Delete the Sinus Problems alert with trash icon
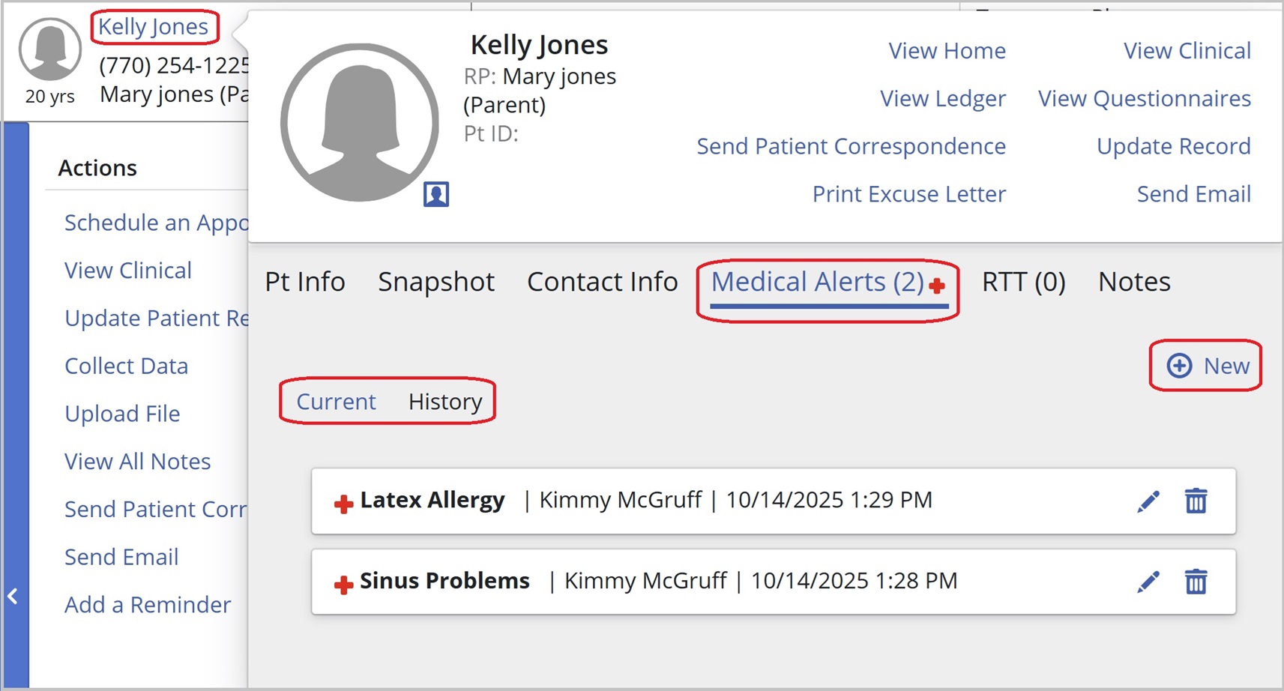Screen dimensions: 1284x691 pos(1196,582)
